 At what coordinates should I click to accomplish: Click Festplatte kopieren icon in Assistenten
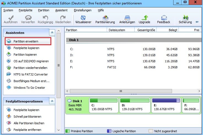[x=9, y=48]
